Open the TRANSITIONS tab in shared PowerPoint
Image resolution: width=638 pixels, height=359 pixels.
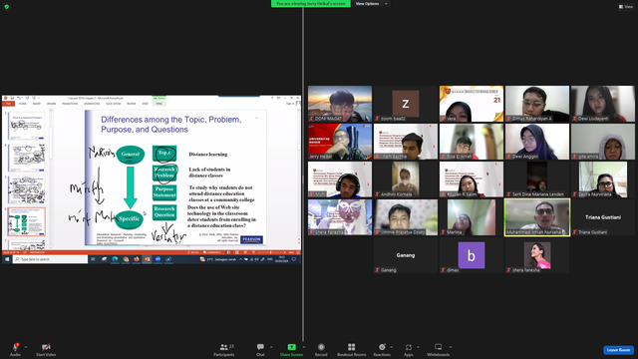point(70,104)
